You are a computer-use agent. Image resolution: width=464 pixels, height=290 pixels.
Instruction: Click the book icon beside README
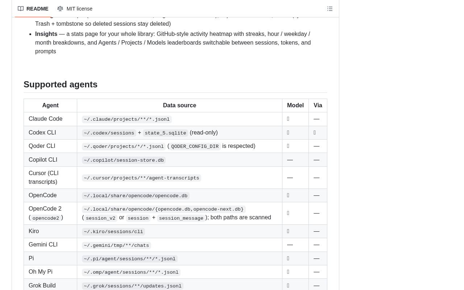tap(21, 9)
